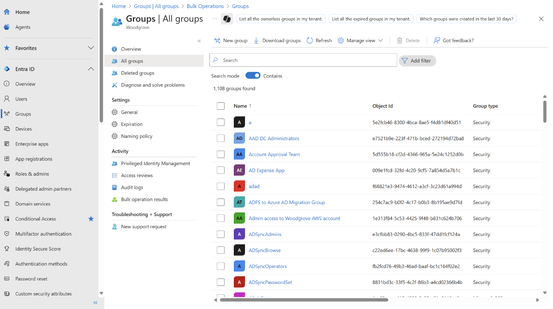Click the Copilot icon beside the breadcrumb
The image size is (553, 309).
tap(227, 19)
